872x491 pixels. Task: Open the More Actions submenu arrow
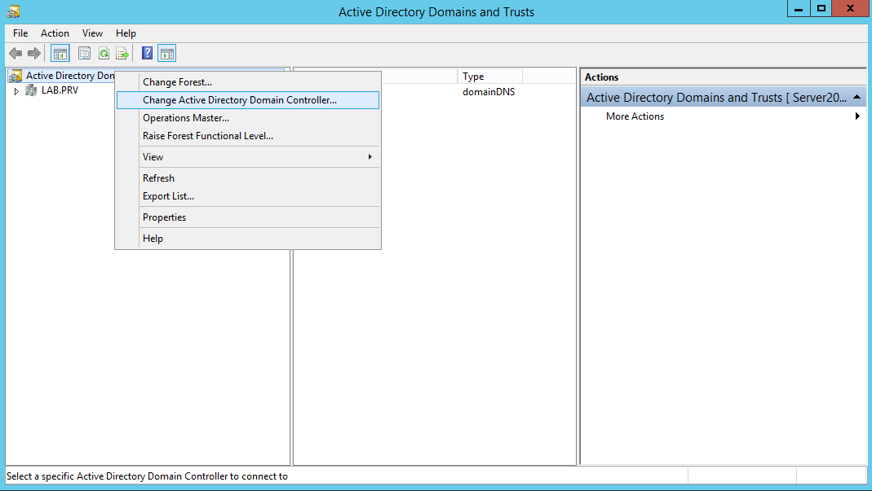click(x=857, y=116)
